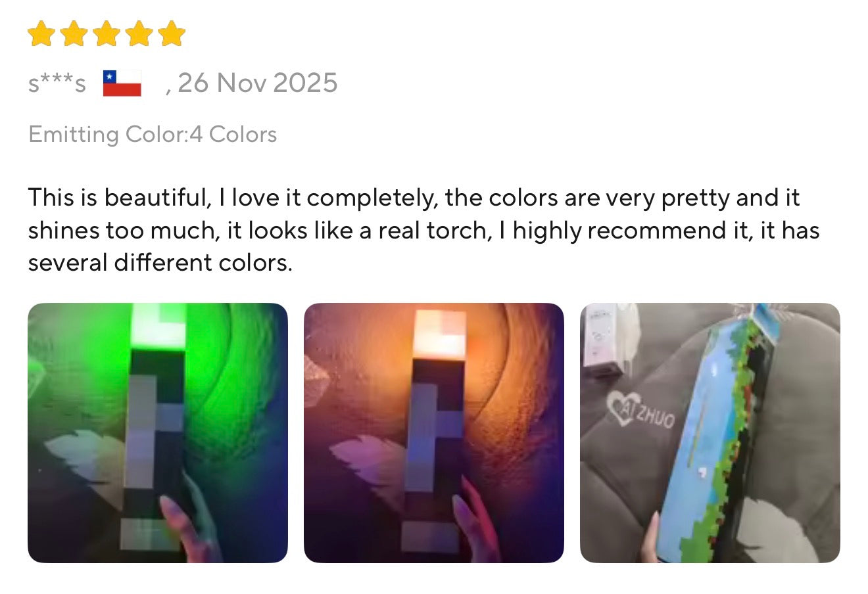The height and width of the screenshot is (594, 868).
Task: Click the second yellow rating star
Action: pyautogui.click(x=74, y=34)
